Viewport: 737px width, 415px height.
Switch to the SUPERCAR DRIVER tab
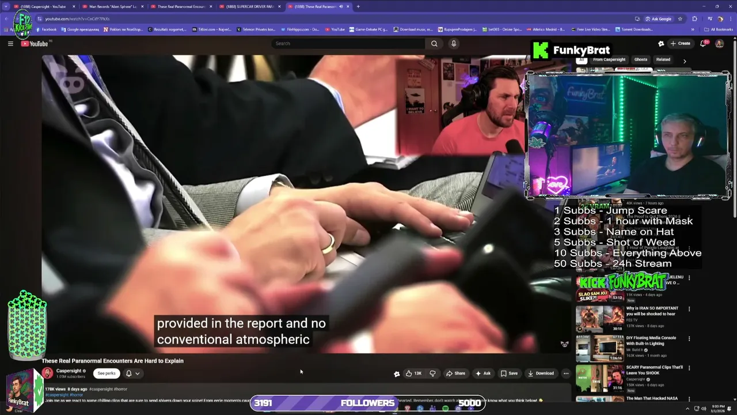249,6
